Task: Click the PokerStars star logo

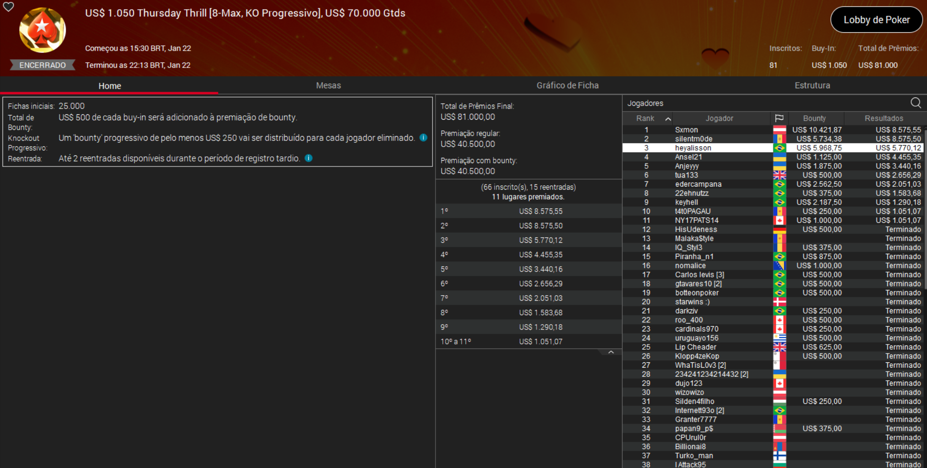Action: pos(42,30)
